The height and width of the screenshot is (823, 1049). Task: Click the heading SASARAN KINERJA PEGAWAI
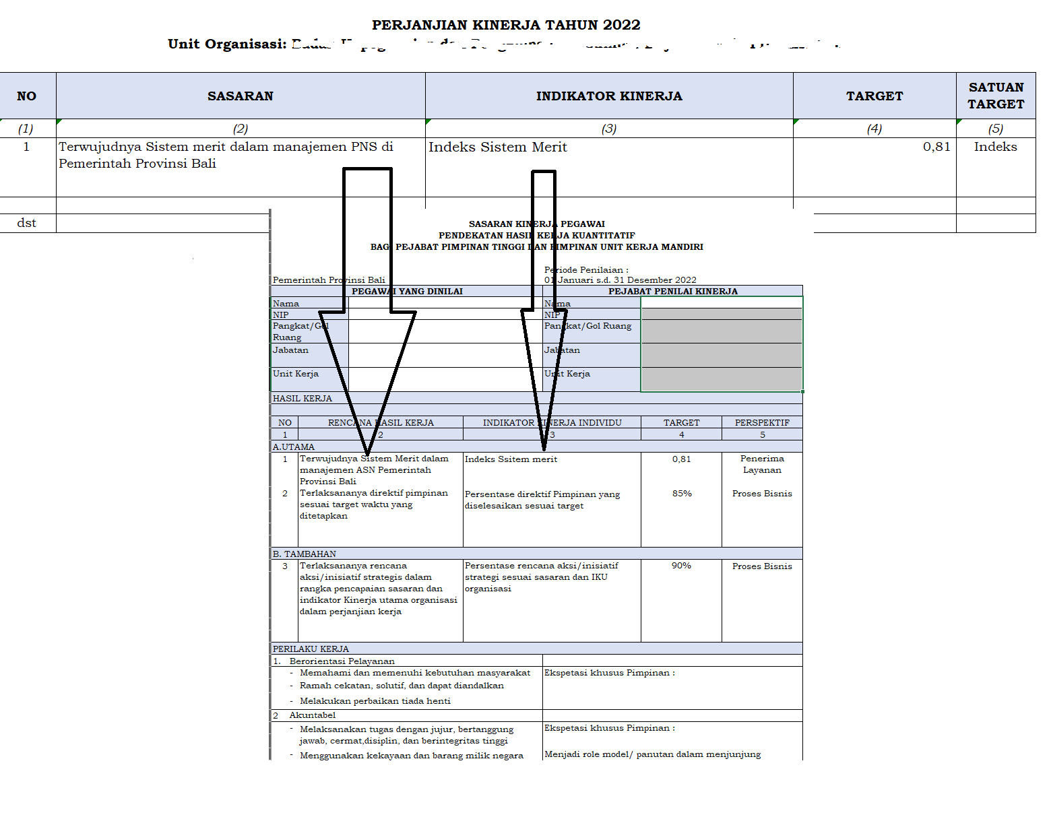click(x=537, y=224)
